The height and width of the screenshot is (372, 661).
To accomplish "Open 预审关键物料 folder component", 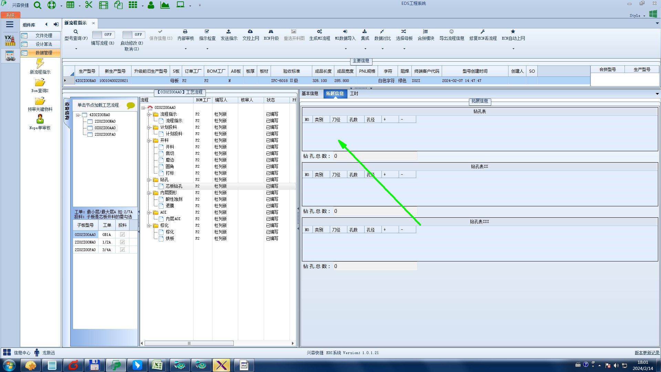I will [40, 104].
